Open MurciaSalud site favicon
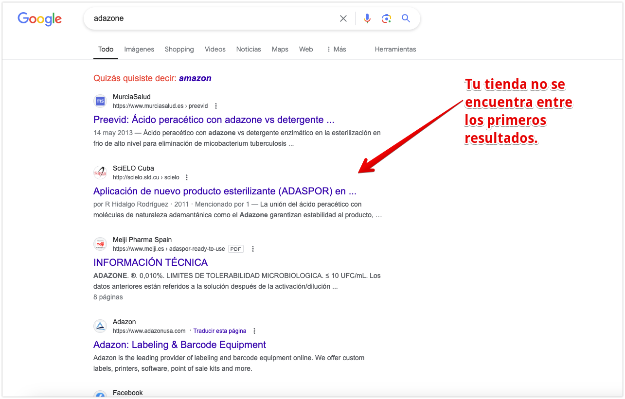This screenshot has width=625, height=399. 100,101
